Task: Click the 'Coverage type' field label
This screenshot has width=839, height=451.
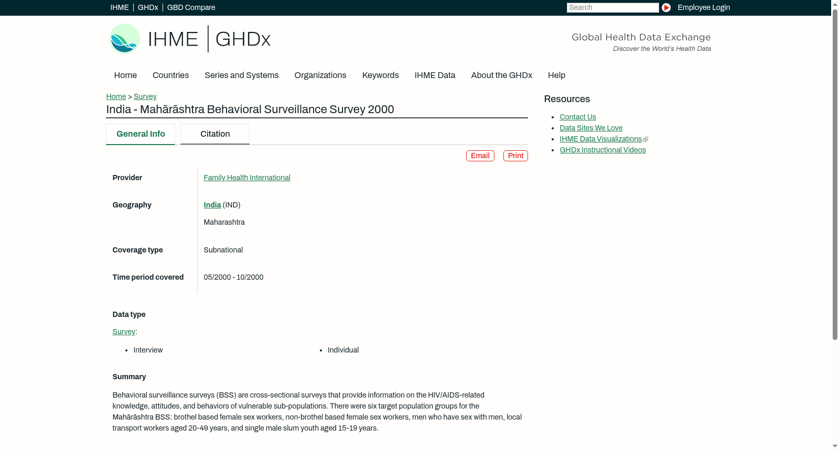Action: coord(137,250)
